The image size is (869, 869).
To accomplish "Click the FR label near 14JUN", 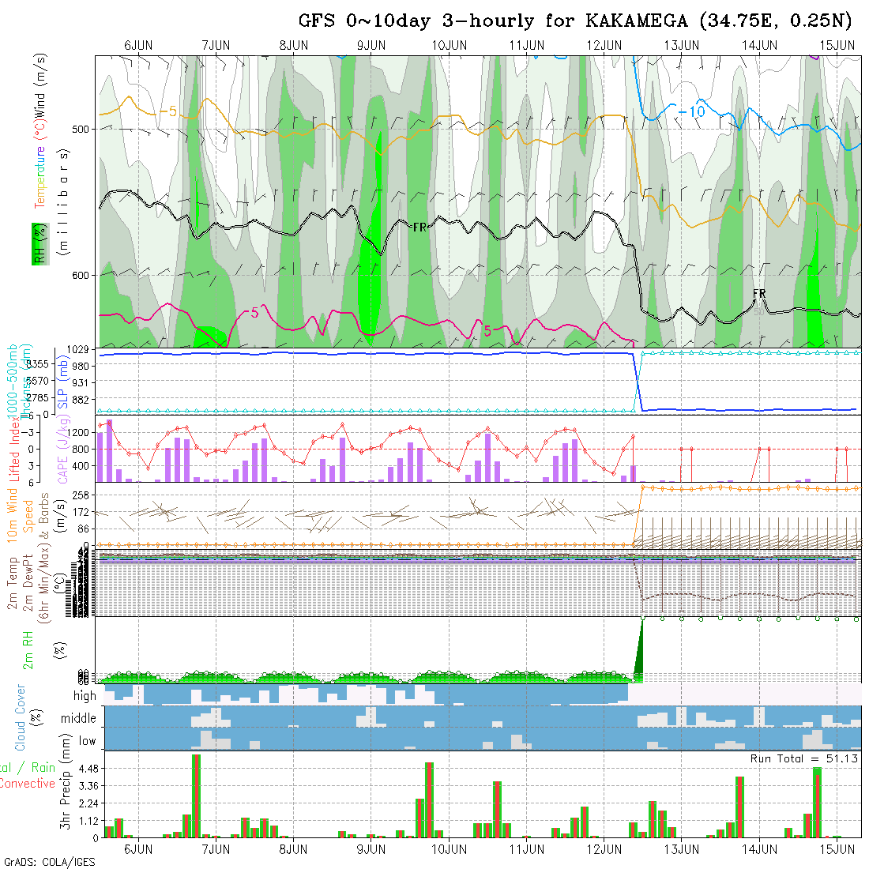I will pyautogui.click(x=759, y=294).
